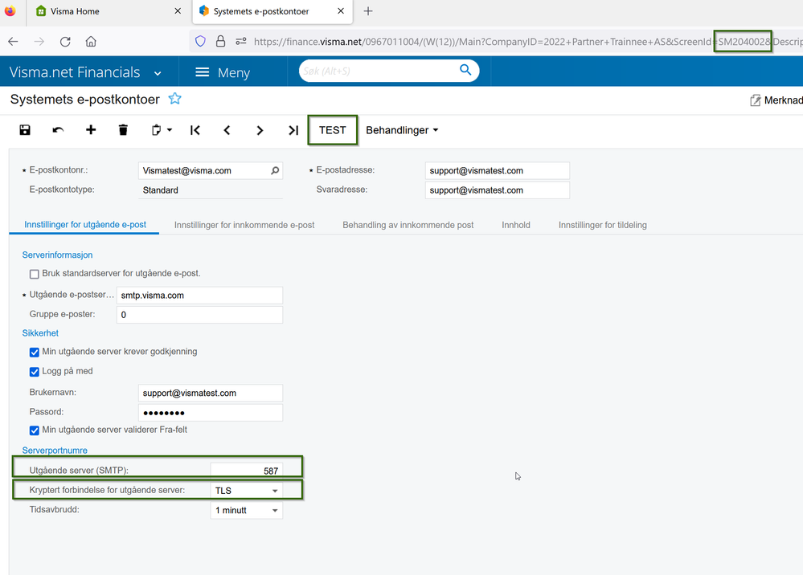Viewport: 803px width, 575px height.
Task: Click the Passord field
Action: pos(210,412)
